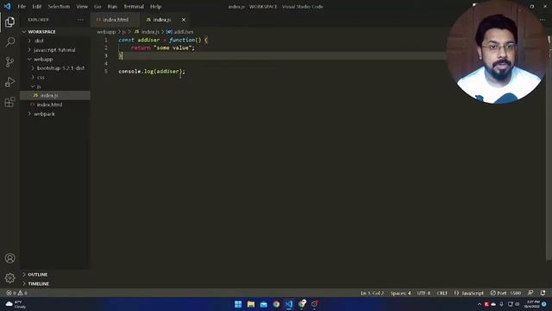Change encoding via UTF-8 status item

(423, 293)
